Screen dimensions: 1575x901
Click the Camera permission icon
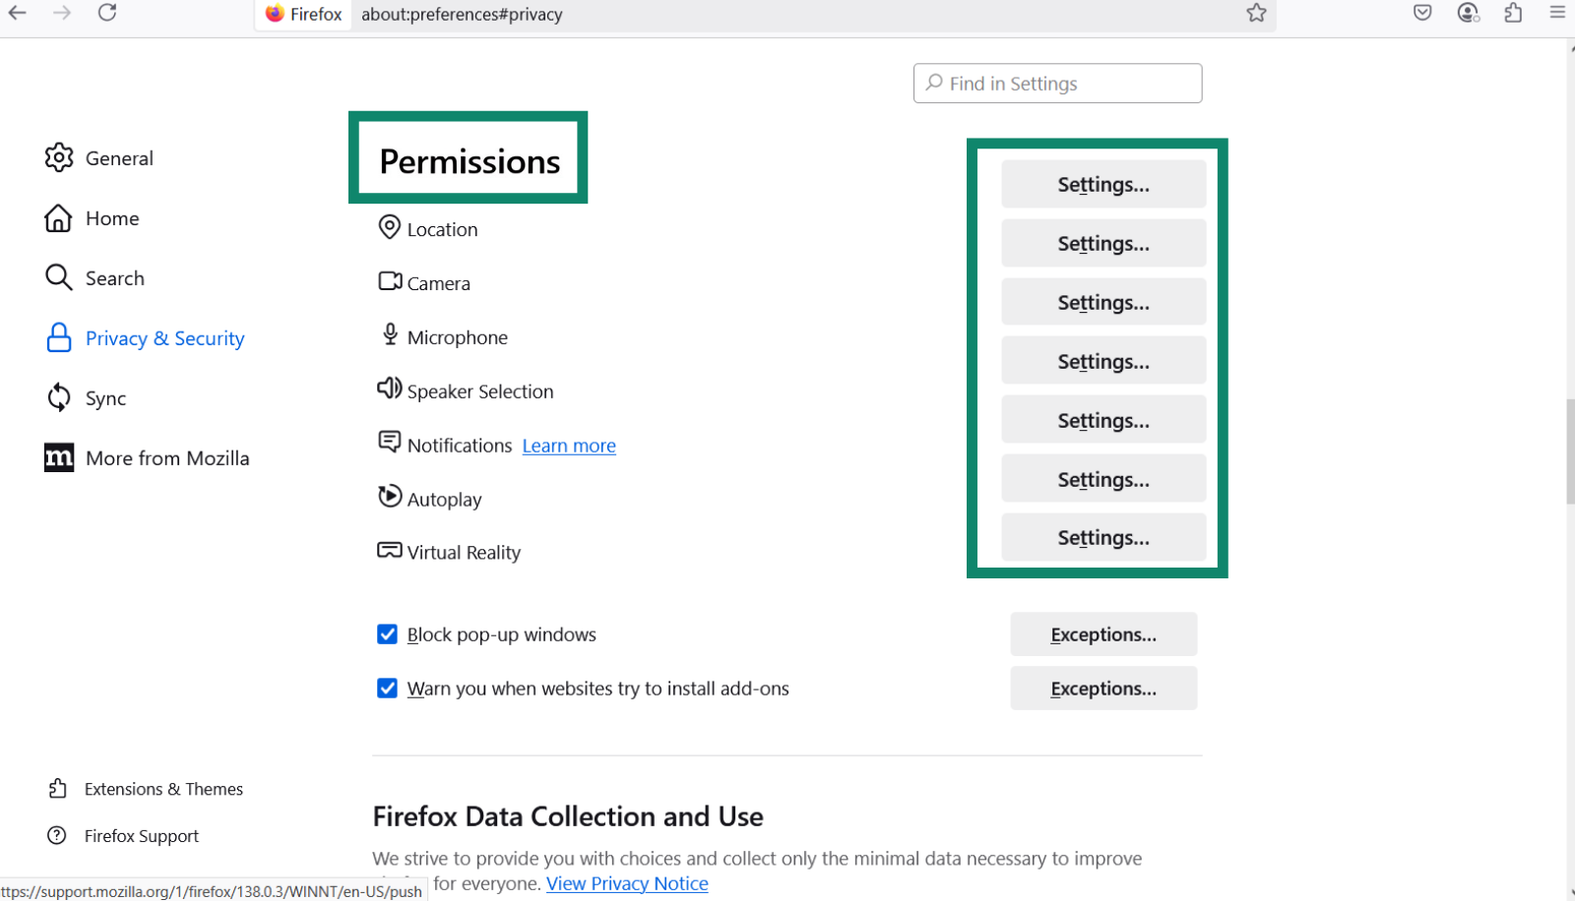point(390,280)
